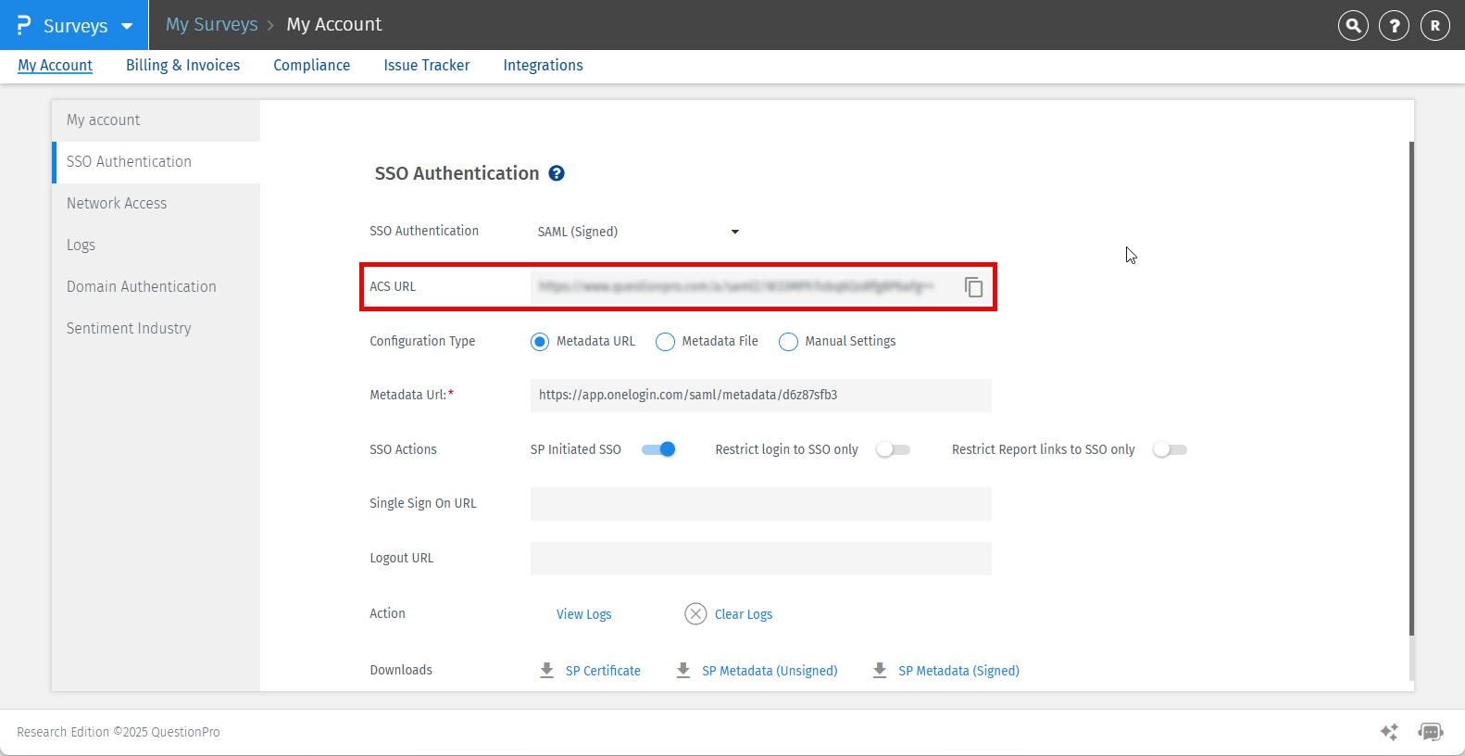Click the View Logs link
This screenshot has height=756, width=1465.
(583, 614)
